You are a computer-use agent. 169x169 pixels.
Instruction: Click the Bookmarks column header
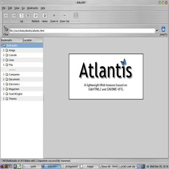pos(11,40)
